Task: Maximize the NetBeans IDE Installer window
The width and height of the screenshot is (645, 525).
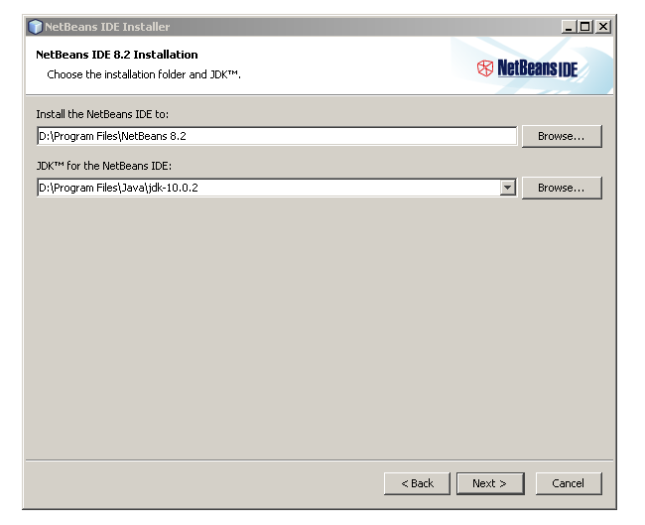Action: pyautogui.click(x=584, y=27)
